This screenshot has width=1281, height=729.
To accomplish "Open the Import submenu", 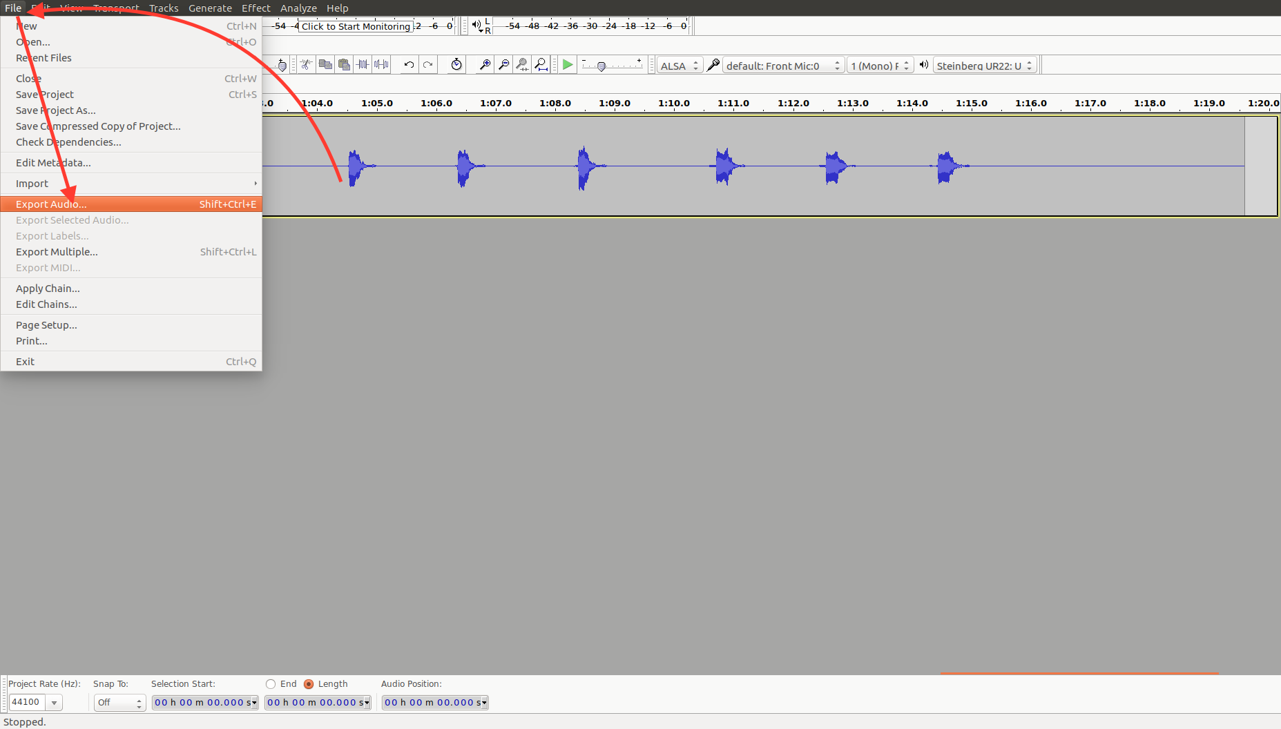I will point(32,184).
